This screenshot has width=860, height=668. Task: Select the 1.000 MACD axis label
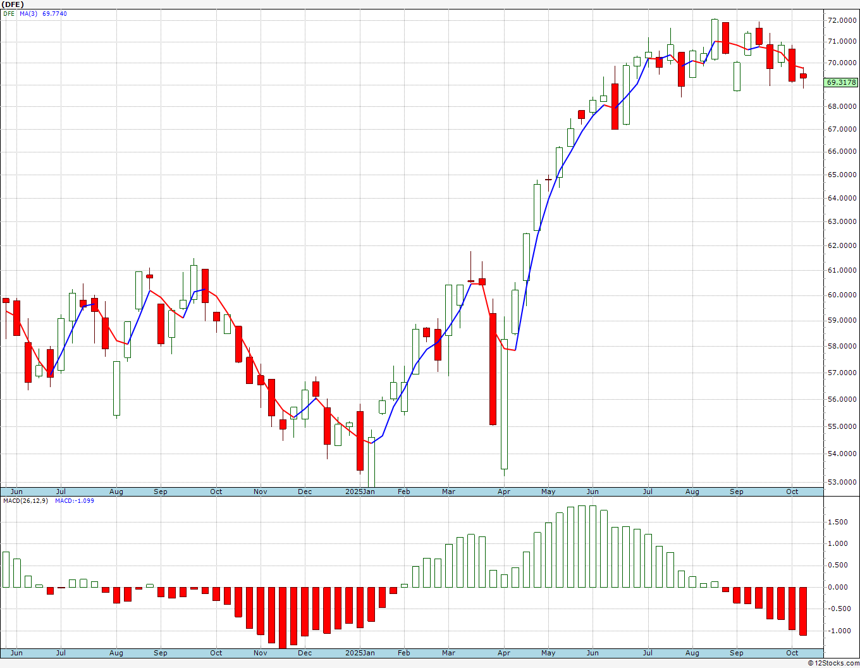click(837, 543)
